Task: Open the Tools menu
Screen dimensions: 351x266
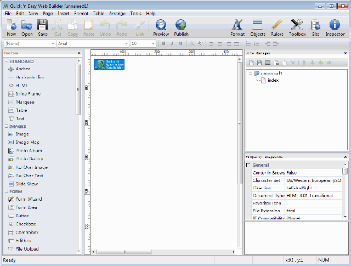Action: click(135, 13)
